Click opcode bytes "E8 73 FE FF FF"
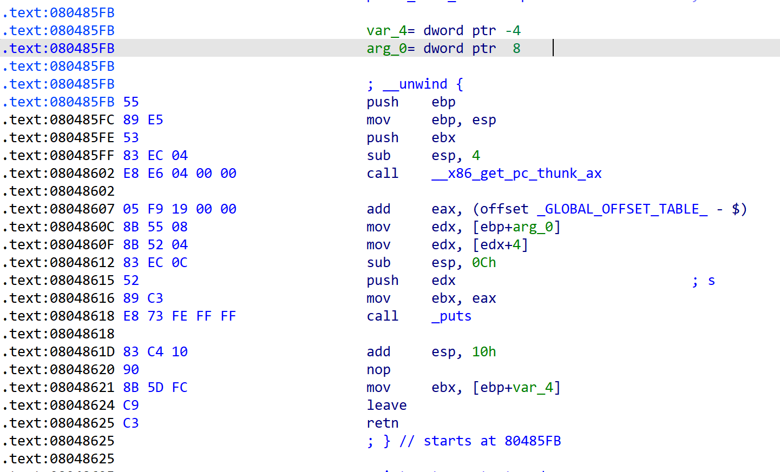 pos(180,316)
